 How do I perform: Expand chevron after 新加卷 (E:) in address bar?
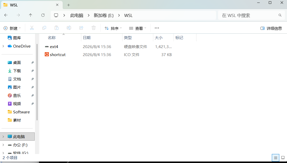point(119,15)
